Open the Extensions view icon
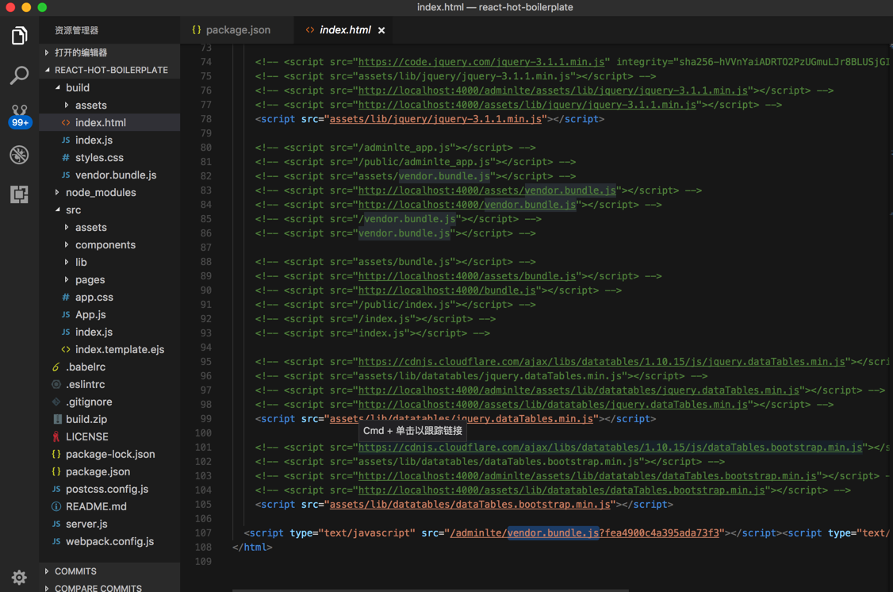The image size is (893, 592). (x=19, y=194)
